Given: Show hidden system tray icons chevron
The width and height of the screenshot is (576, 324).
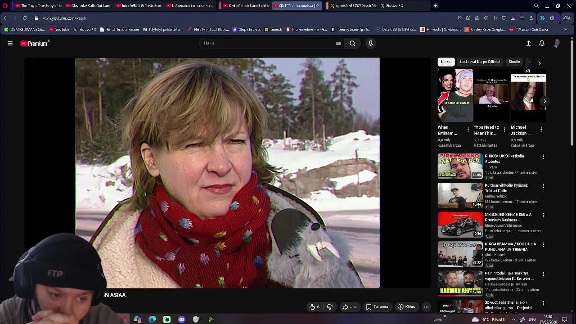Looking at the screenshot, I should pyautogui.click(x=514, y=319).
